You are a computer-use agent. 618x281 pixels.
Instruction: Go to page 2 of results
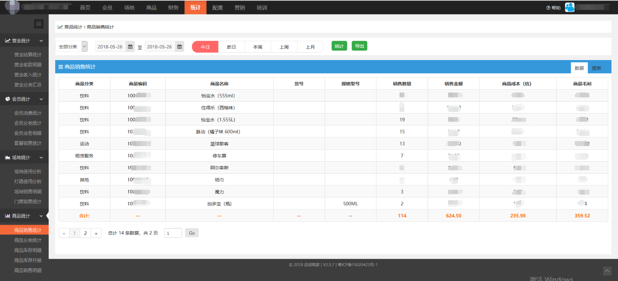click(x=85, y=233)
